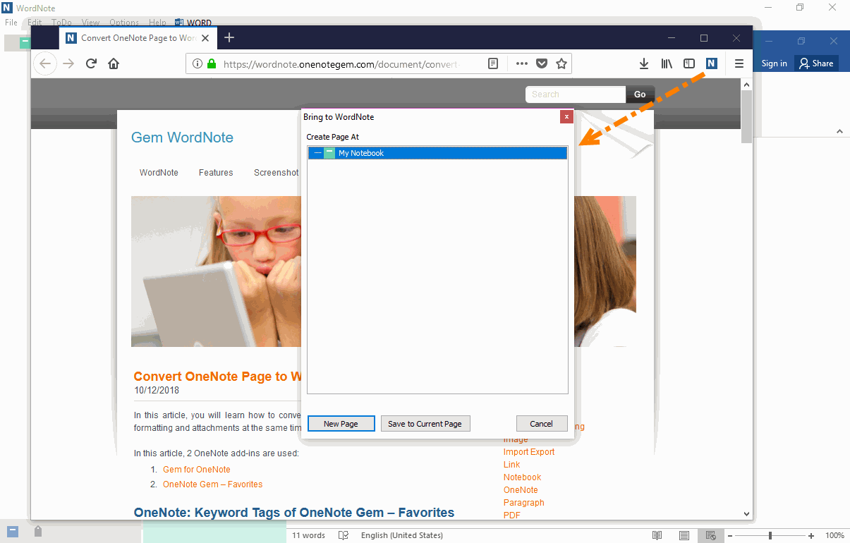Change English (United States) language in status bar

click(402, 535)
